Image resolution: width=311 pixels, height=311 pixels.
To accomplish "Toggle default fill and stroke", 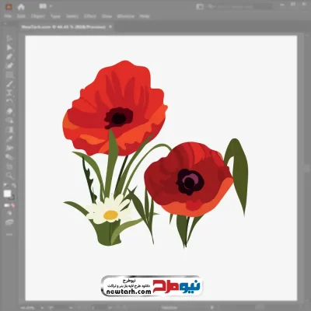I will [5, 186].
